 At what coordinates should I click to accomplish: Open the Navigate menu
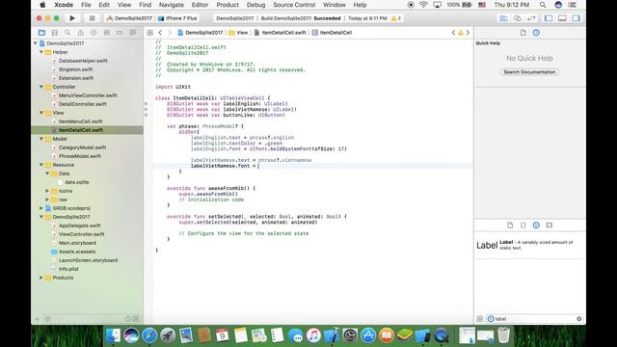(x=172, y=5)
